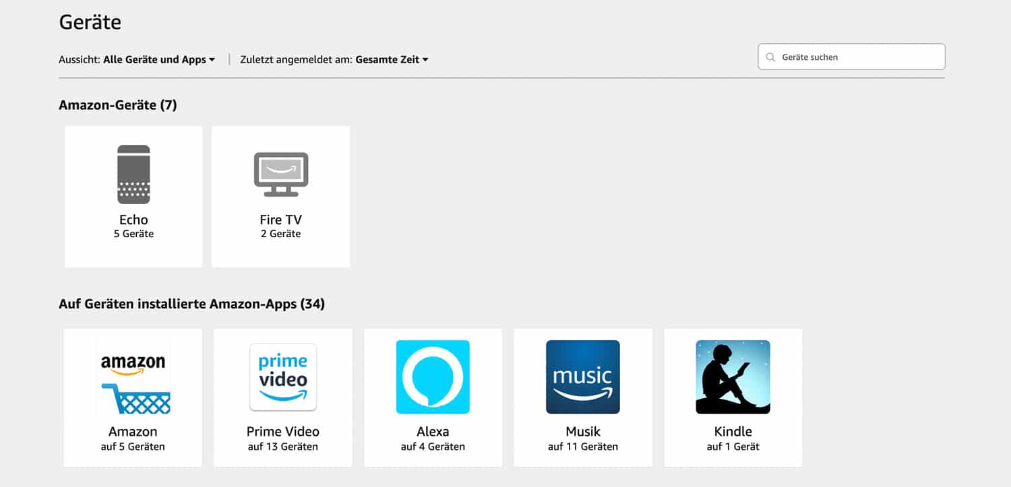This screenshot has height=487, width=1011.
Task: Open the Amazon Music app icon
Action: coord(583,377)
